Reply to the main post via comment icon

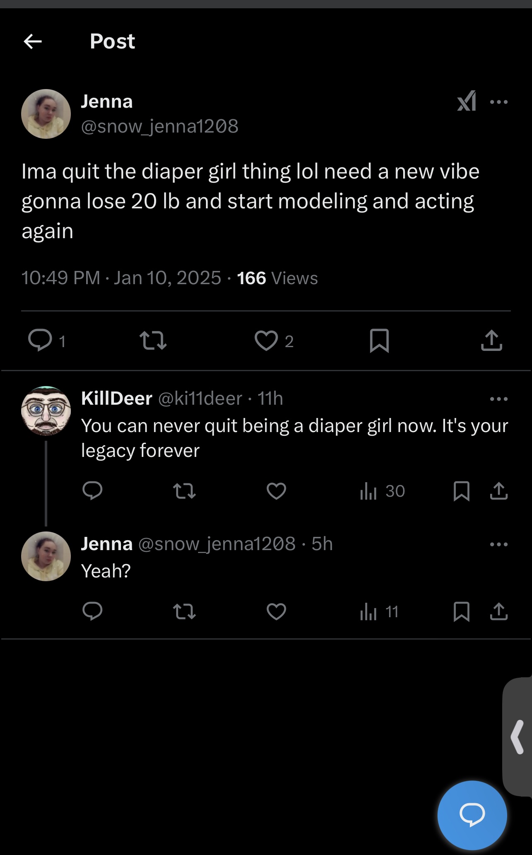pos(40,341)
